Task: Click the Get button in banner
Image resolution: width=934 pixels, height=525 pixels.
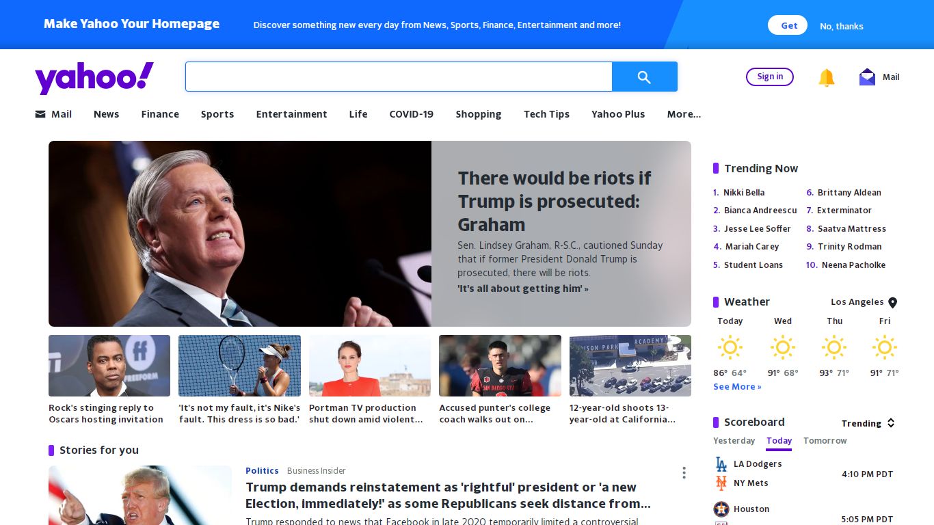Action: (x=788, y=25)
